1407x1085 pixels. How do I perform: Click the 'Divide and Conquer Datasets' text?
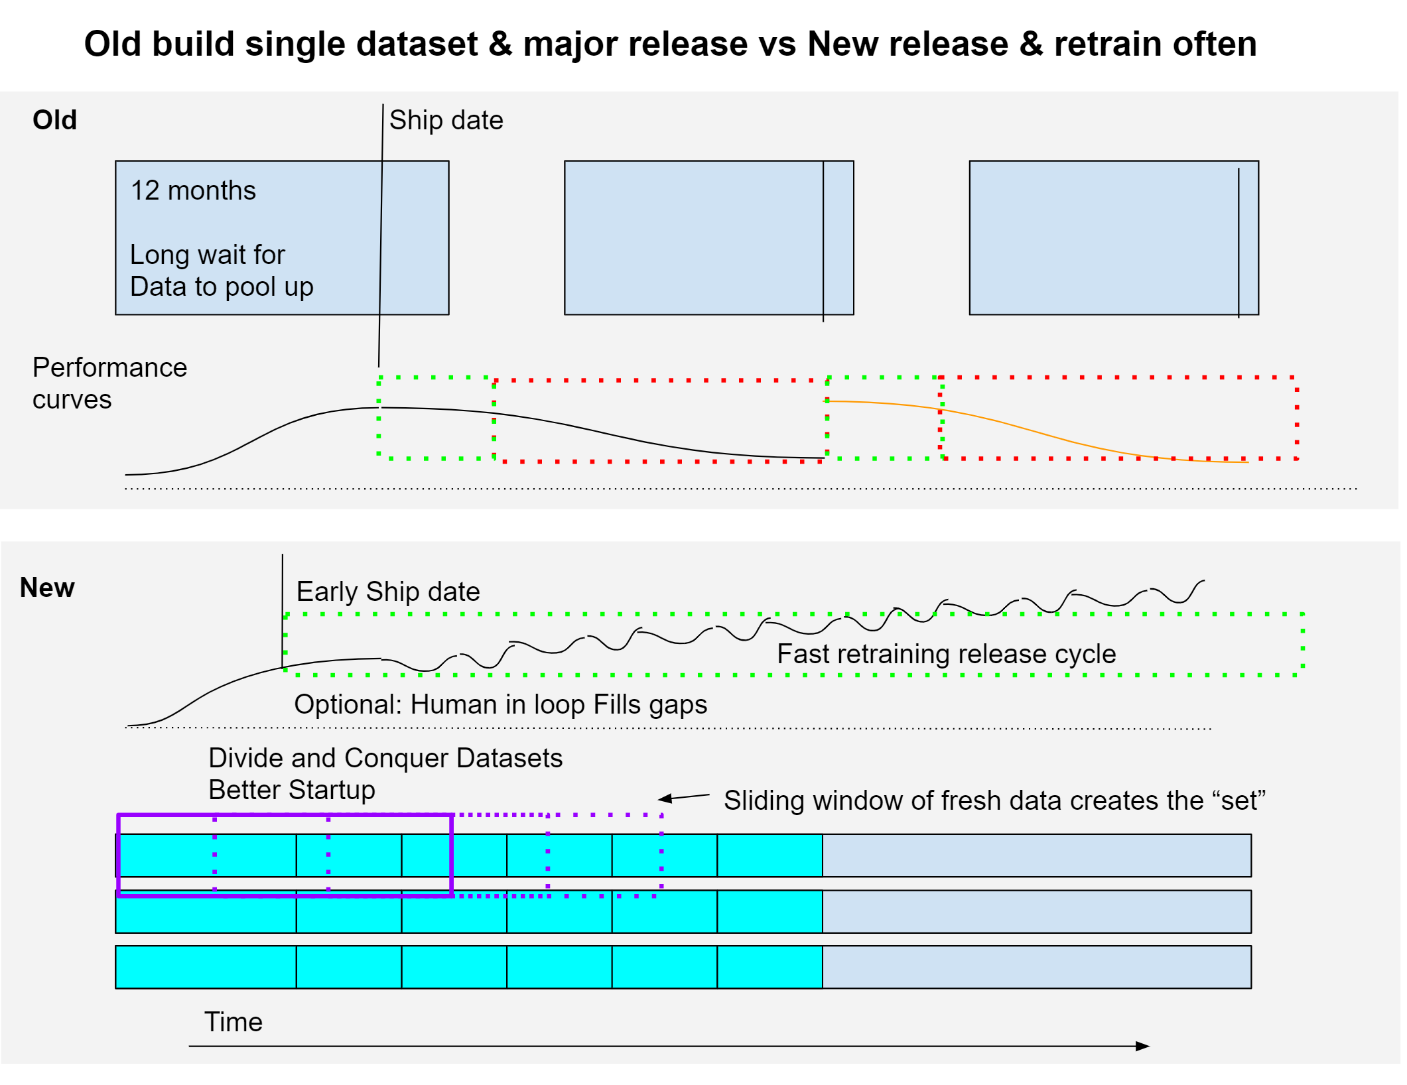[385, 757]
